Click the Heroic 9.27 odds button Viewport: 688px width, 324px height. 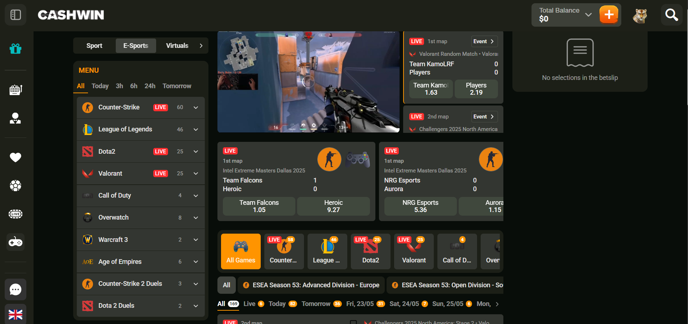click(x=333, y=206)
